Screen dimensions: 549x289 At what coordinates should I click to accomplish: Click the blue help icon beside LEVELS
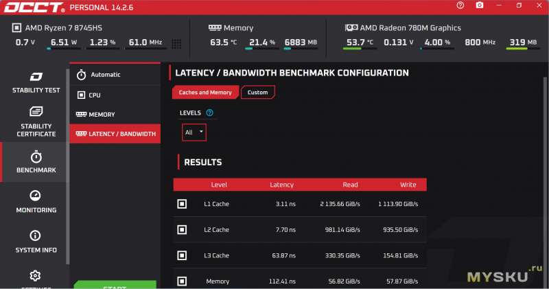[209, 113]
